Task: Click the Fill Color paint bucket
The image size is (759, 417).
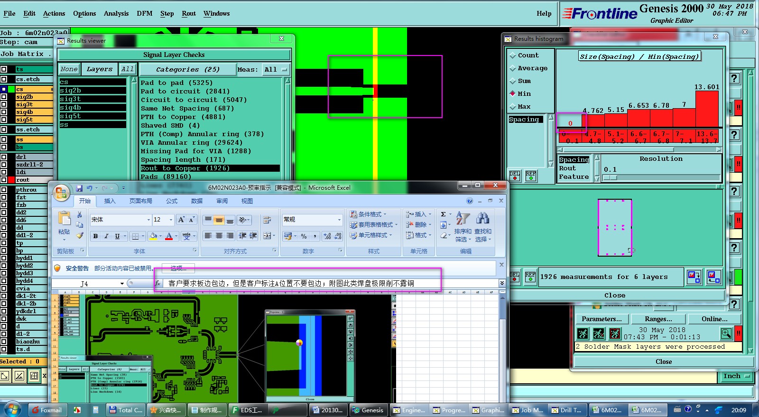Action: pyautogui.click(x=153, y=236)
